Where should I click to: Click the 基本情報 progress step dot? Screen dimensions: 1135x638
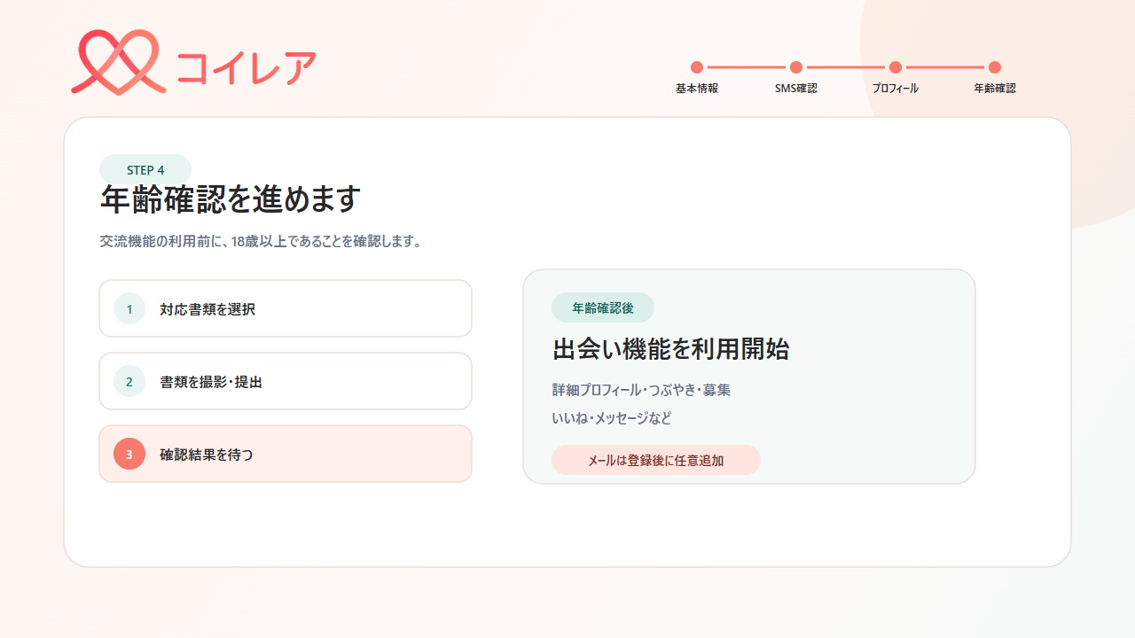tap(697, 67)
